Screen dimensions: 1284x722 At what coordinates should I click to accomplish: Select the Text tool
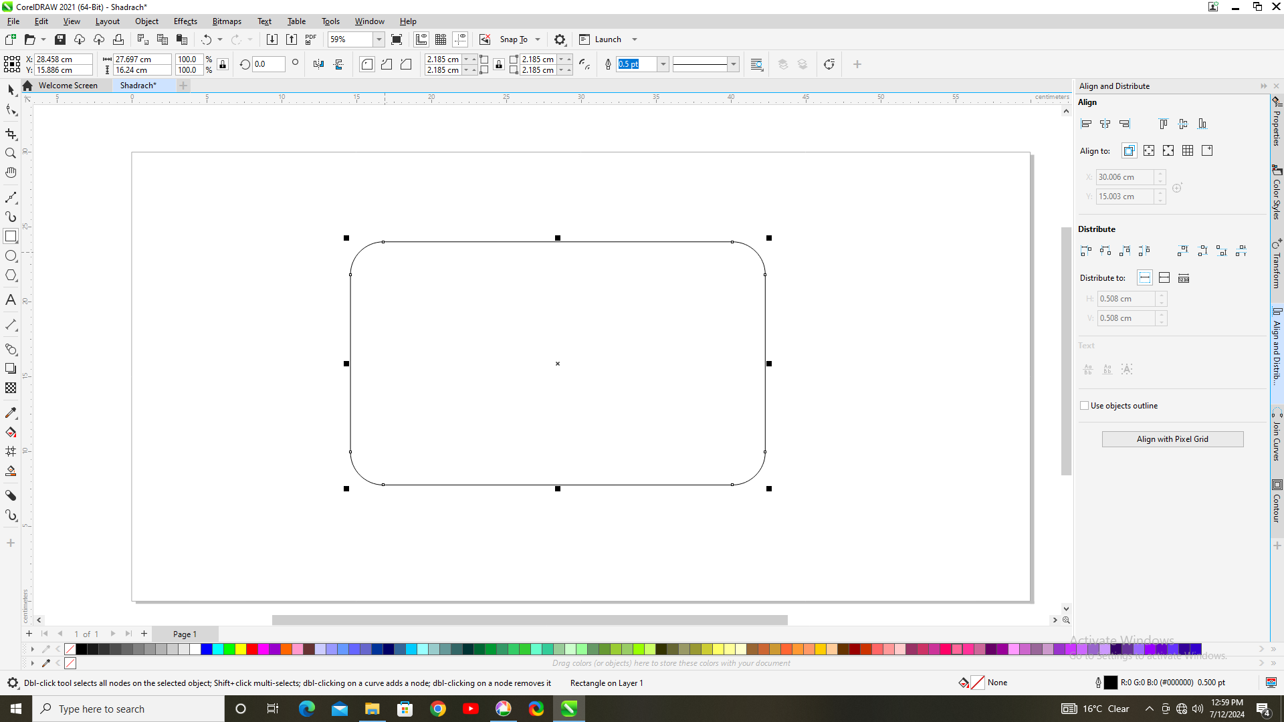(11, 300)
